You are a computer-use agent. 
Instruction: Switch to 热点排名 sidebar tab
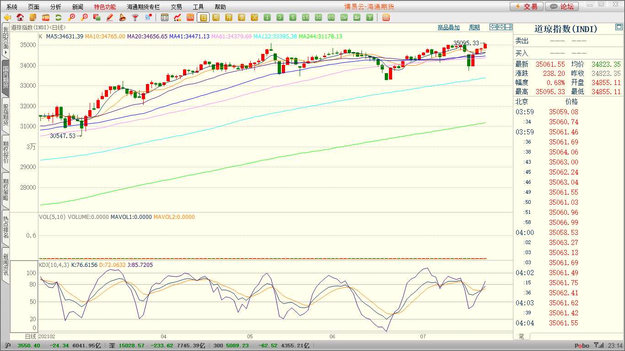pos(5,227)
